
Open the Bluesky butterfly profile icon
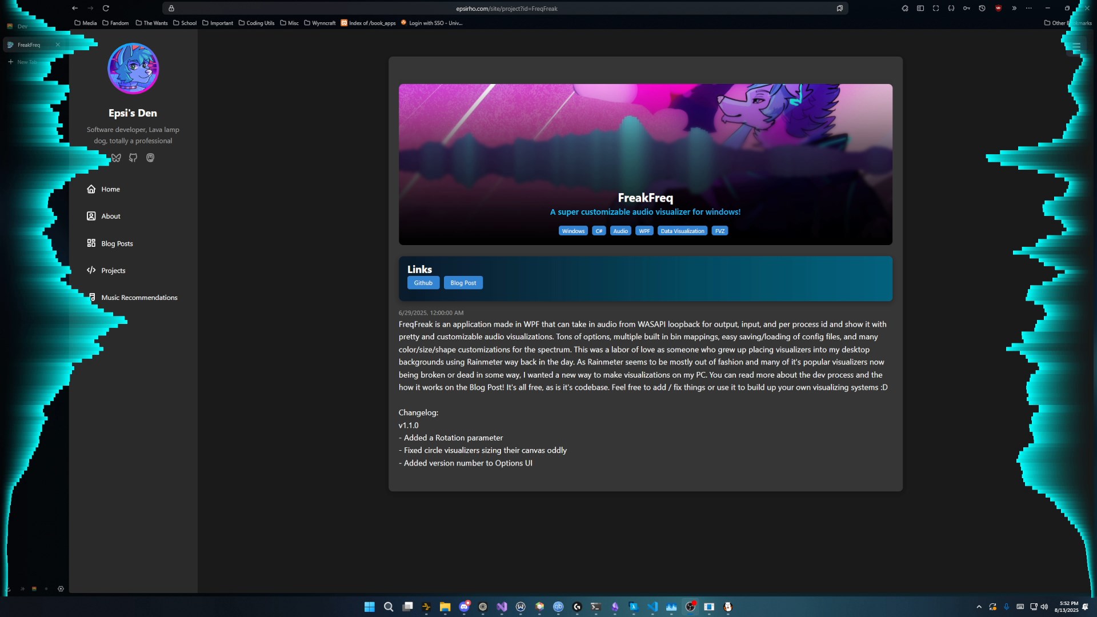click(x=117, y=158)
